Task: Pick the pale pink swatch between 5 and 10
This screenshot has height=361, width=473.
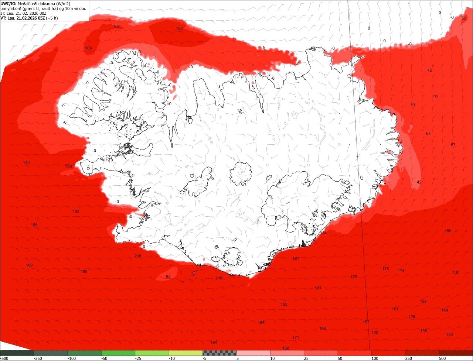Action: (x=253, y=353)
